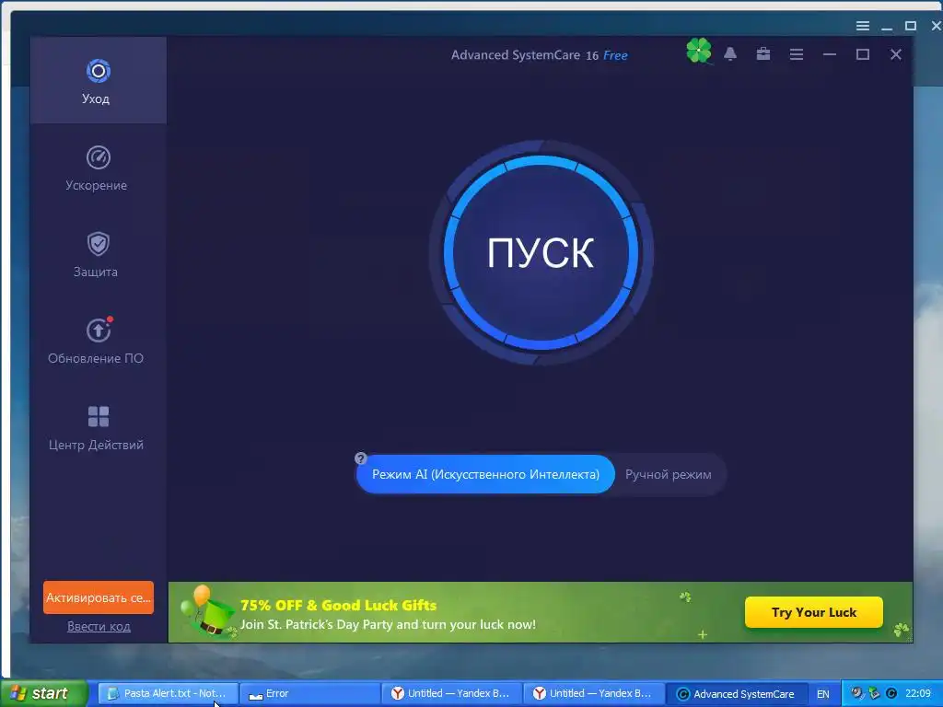Switch to Pasta Alert.txt Notepad taskbar item
Image resolution: width=943 pixels, height=707 pixels.
(168, 693)
